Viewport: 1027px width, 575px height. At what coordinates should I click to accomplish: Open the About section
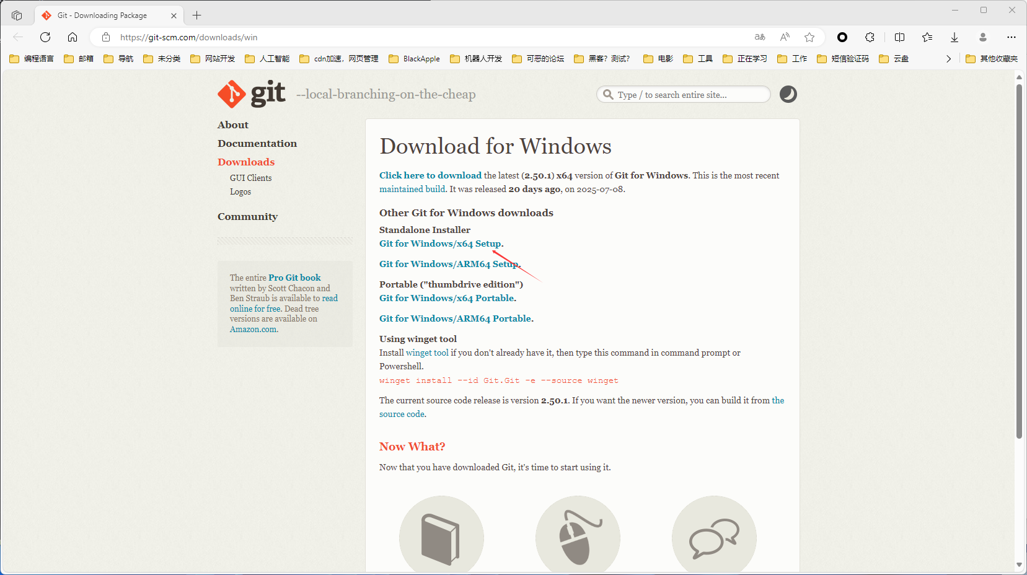[x=233, y=125]
